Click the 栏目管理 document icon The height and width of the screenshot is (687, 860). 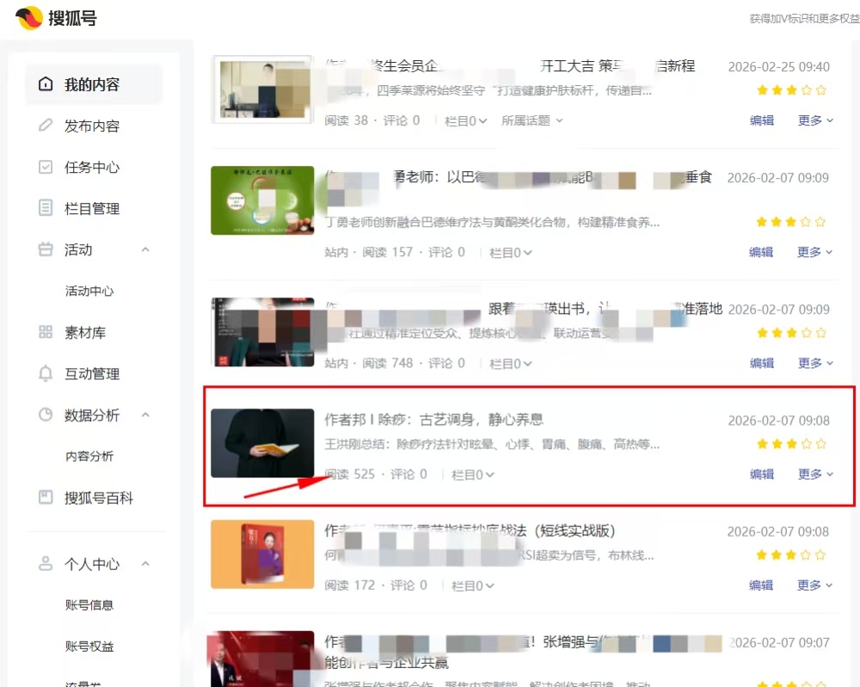coord(46,208)
